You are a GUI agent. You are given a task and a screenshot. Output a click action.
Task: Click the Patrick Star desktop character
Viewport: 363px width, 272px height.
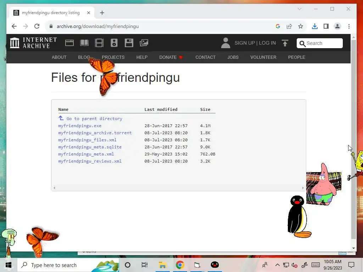click(324, 184)
